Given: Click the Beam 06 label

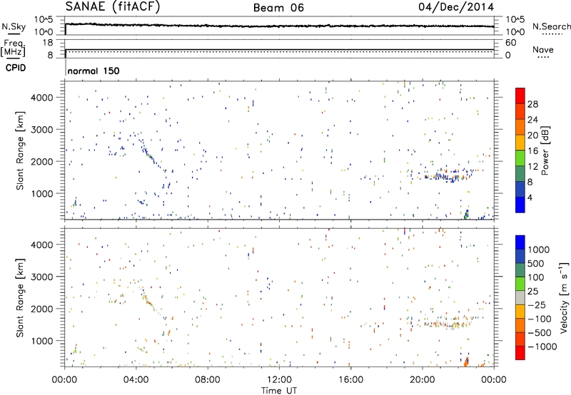Looking at the screenshot, I should coord(278,8).
